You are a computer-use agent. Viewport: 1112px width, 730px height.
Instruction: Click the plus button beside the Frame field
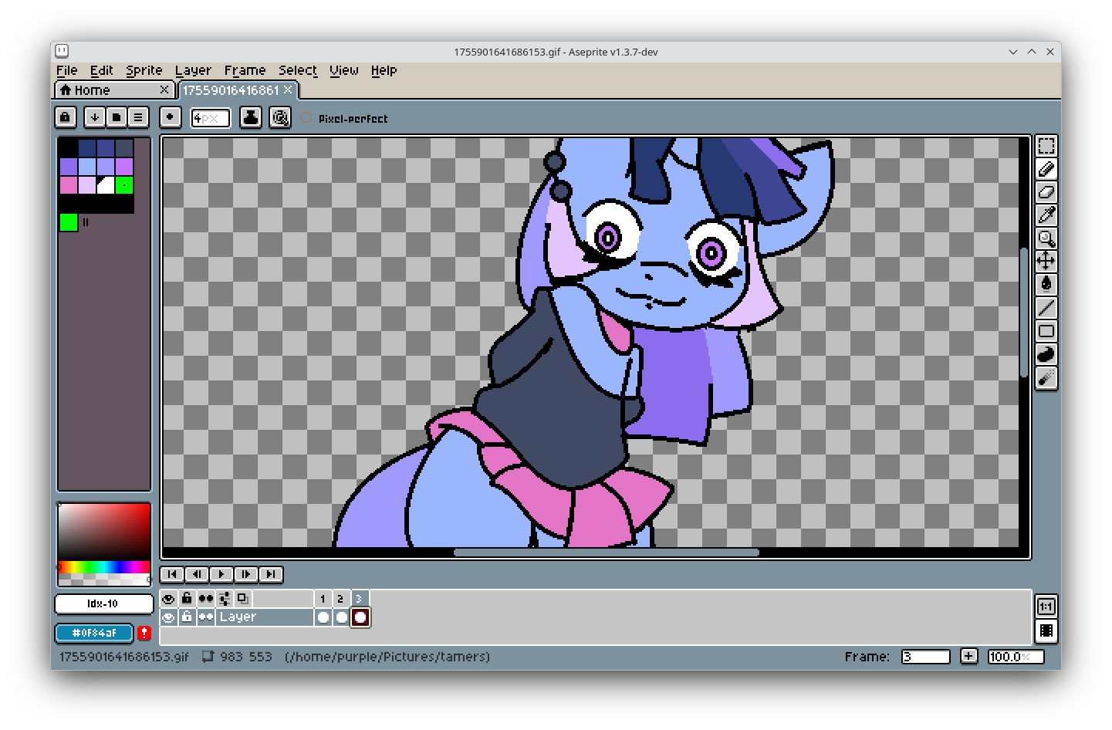click(968, 656)
